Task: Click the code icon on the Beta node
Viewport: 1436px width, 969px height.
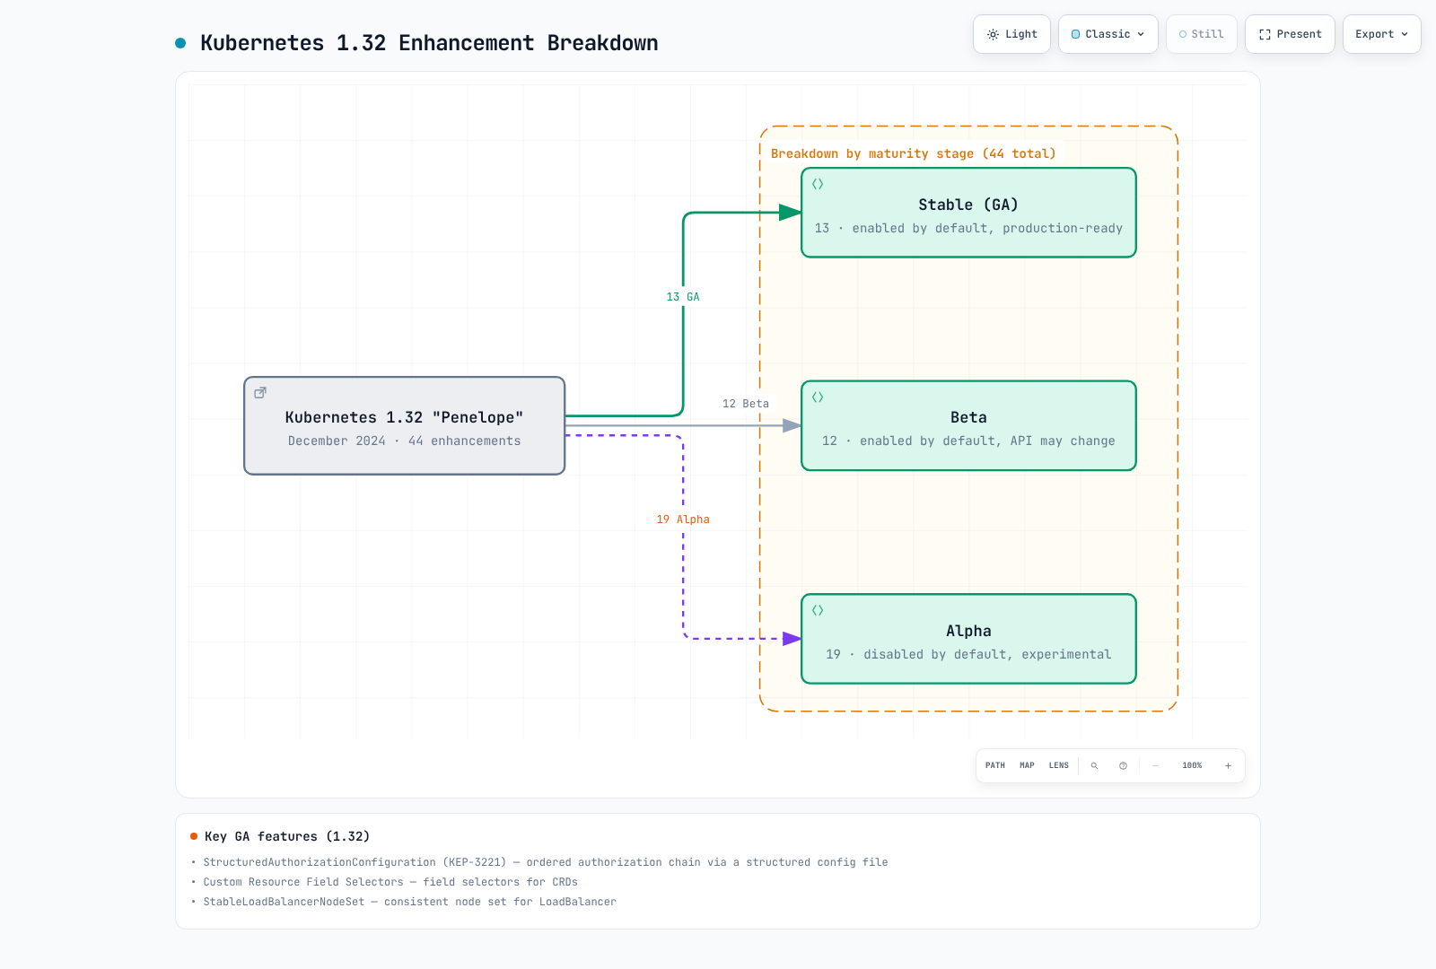Action: 818,397
